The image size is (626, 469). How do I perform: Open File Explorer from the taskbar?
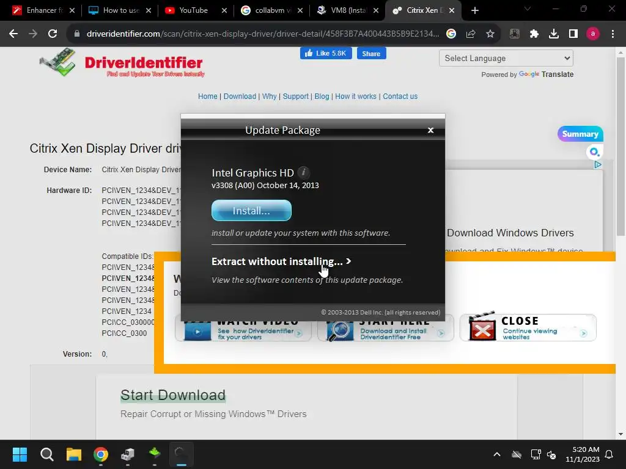click(74, 454)
